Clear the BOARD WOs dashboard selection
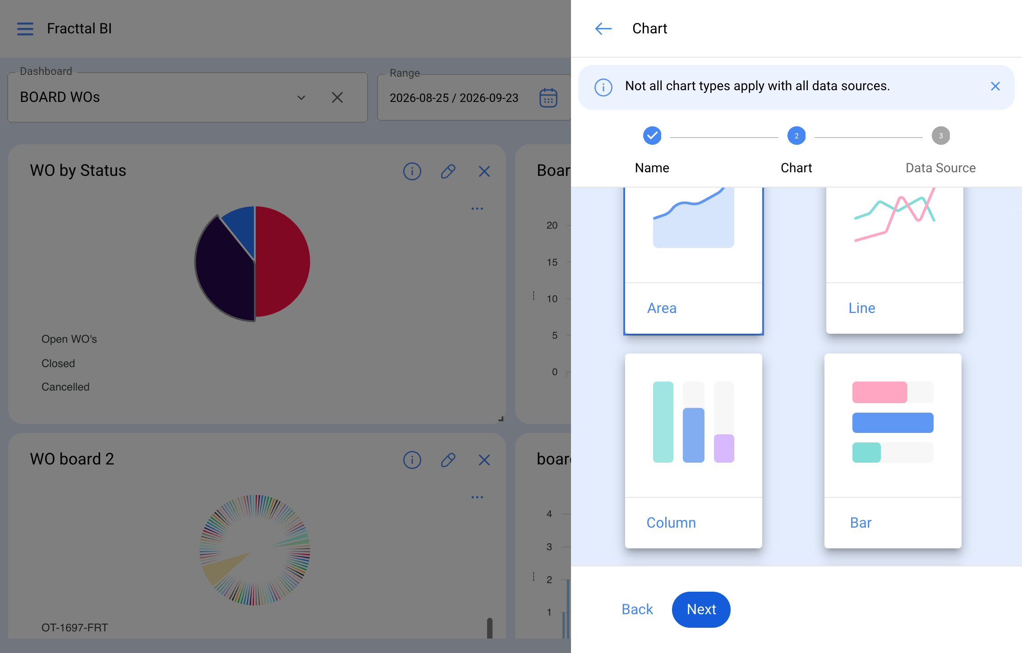The width and height of the screenshot is (1022, 653). [x=337, y=97]
